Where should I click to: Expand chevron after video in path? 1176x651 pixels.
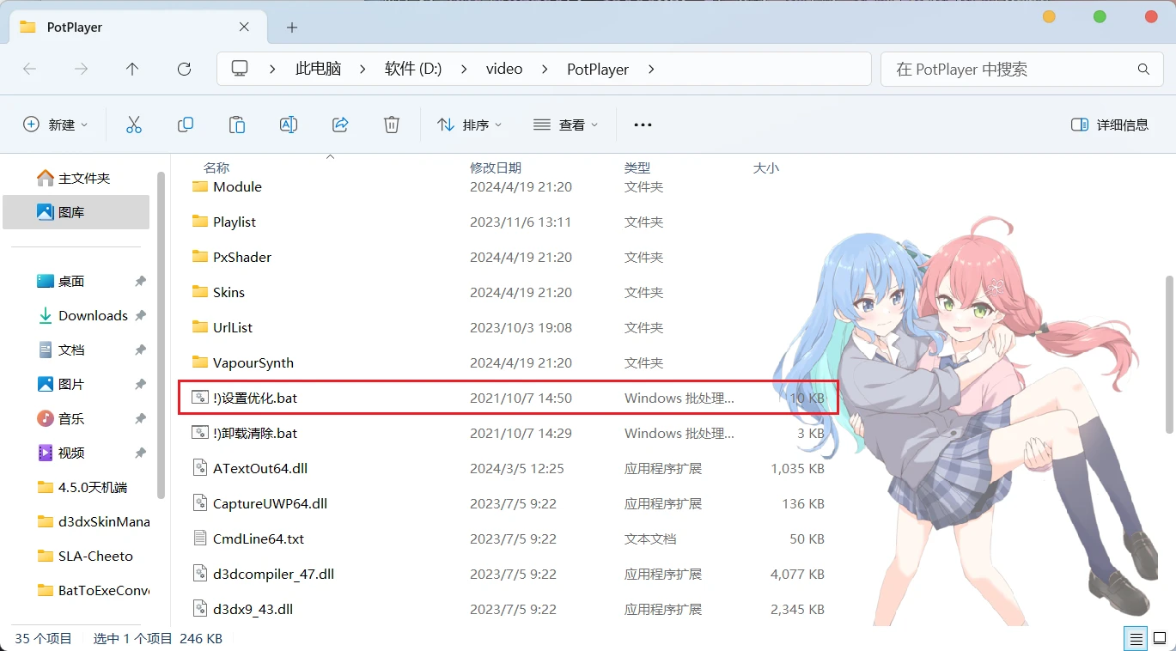coord(545,69)
